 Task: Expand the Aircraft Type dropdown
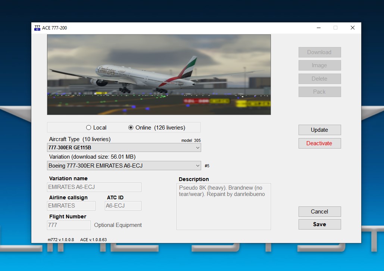(x=124, y=148)
